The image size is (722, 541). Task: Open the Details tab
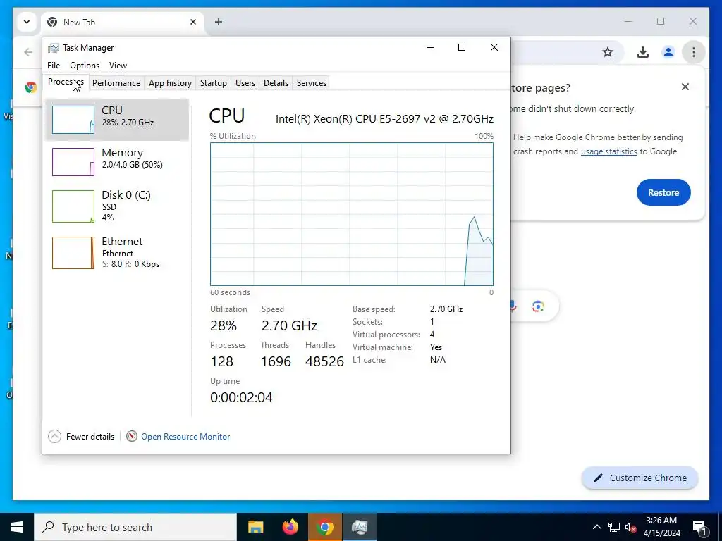[276, 83]
